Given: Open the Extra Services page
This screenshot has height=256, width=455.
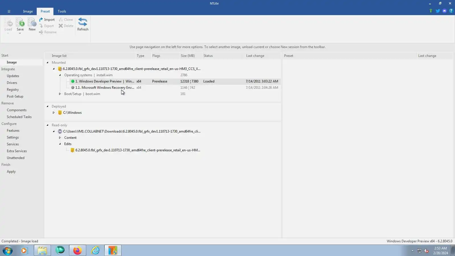Looking at the screenshot, I should [17, 151].
